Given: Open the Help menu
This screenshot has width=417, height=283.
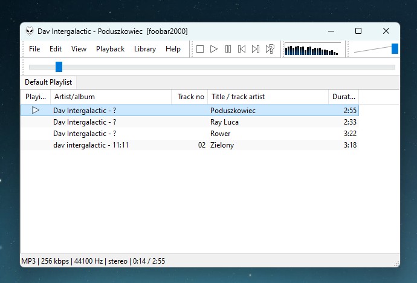Looking at the screenshot, I should tap(173, 49).
